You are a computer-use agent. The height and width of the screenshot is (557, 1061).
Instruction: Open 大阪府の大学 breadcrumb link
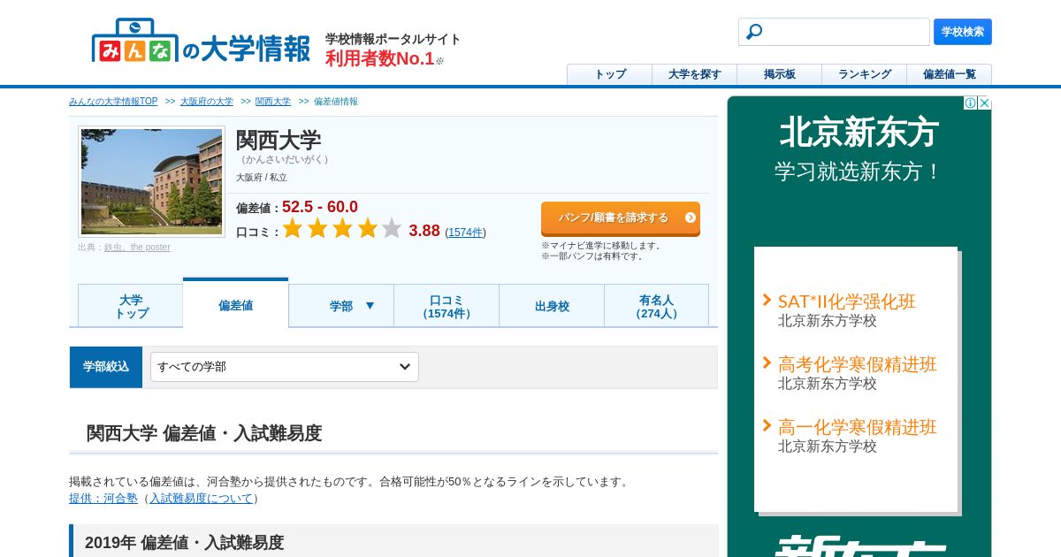207,102
